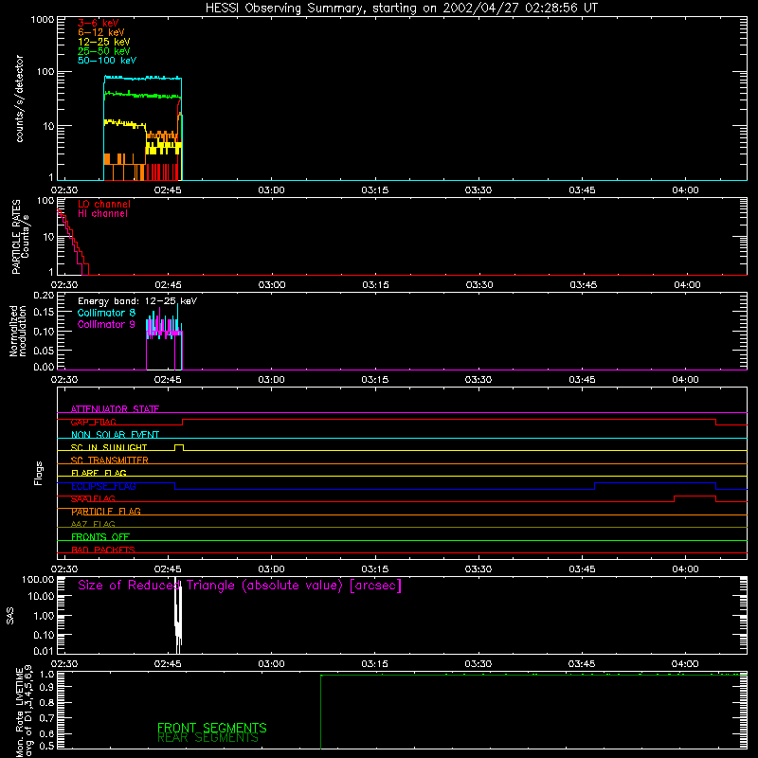Viewport: 758px width, 758px height.
Task: Click the cyan 50-100 keV count-rate plateau
Action: (x=143, y=78)
